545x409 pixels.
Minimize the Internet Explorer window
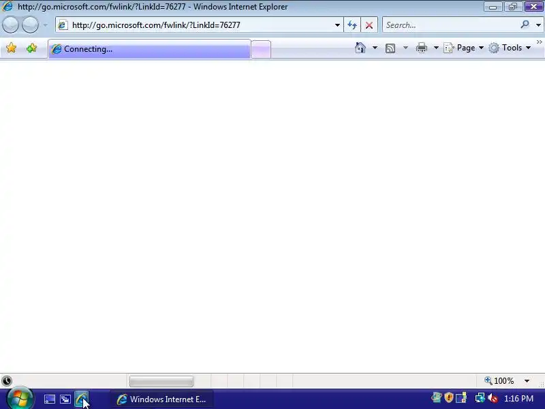point(493,7)
